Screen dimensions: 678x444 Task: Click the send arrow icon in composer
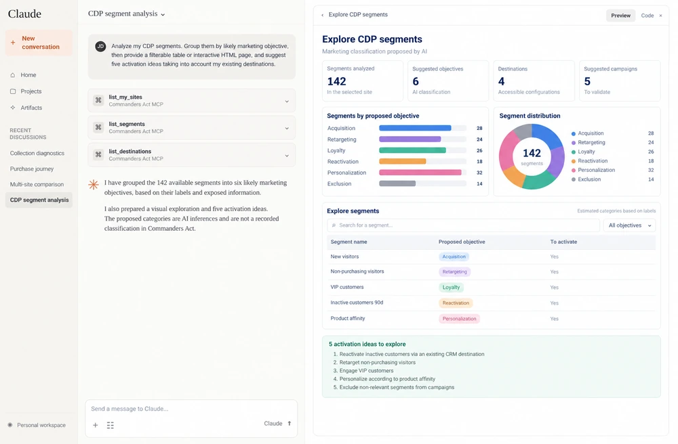point(290,423)
